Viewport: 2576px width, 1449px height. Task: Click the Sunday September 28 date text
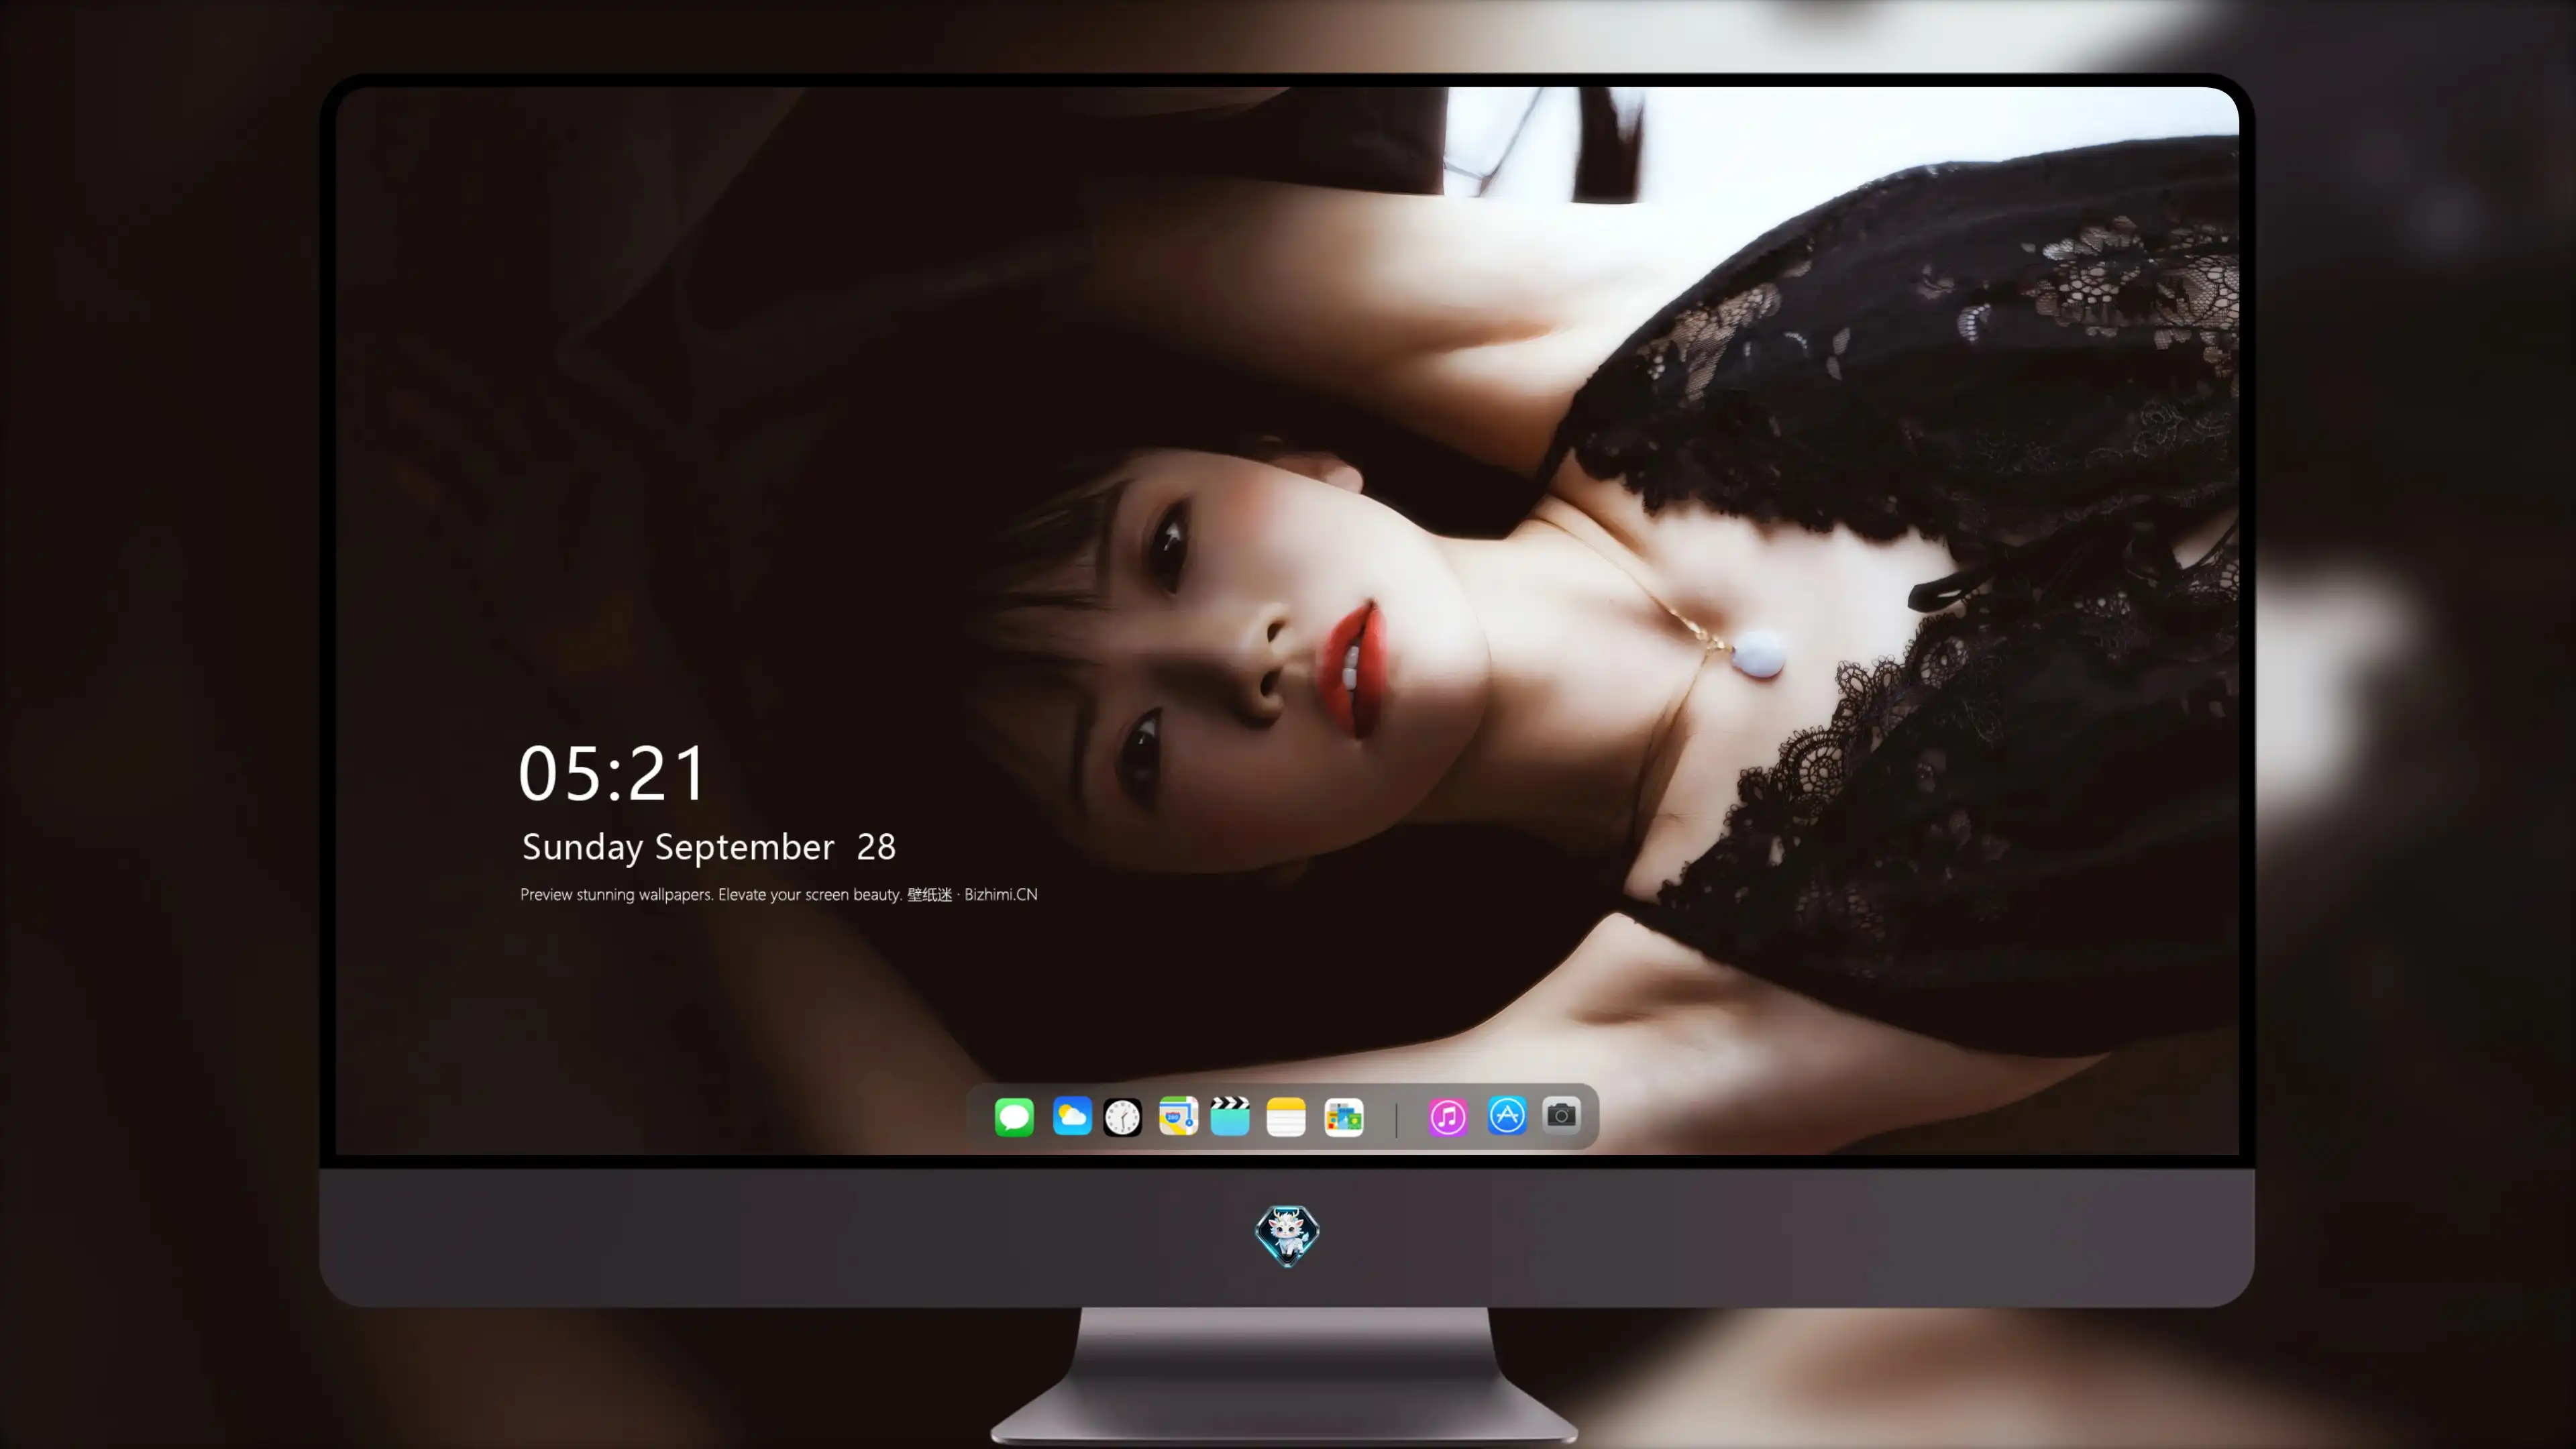709,847
